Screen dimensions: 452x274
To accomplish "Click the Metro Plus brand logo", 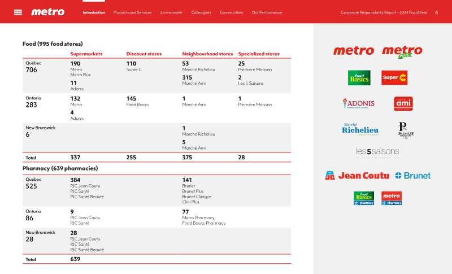I will click(402, 52).
